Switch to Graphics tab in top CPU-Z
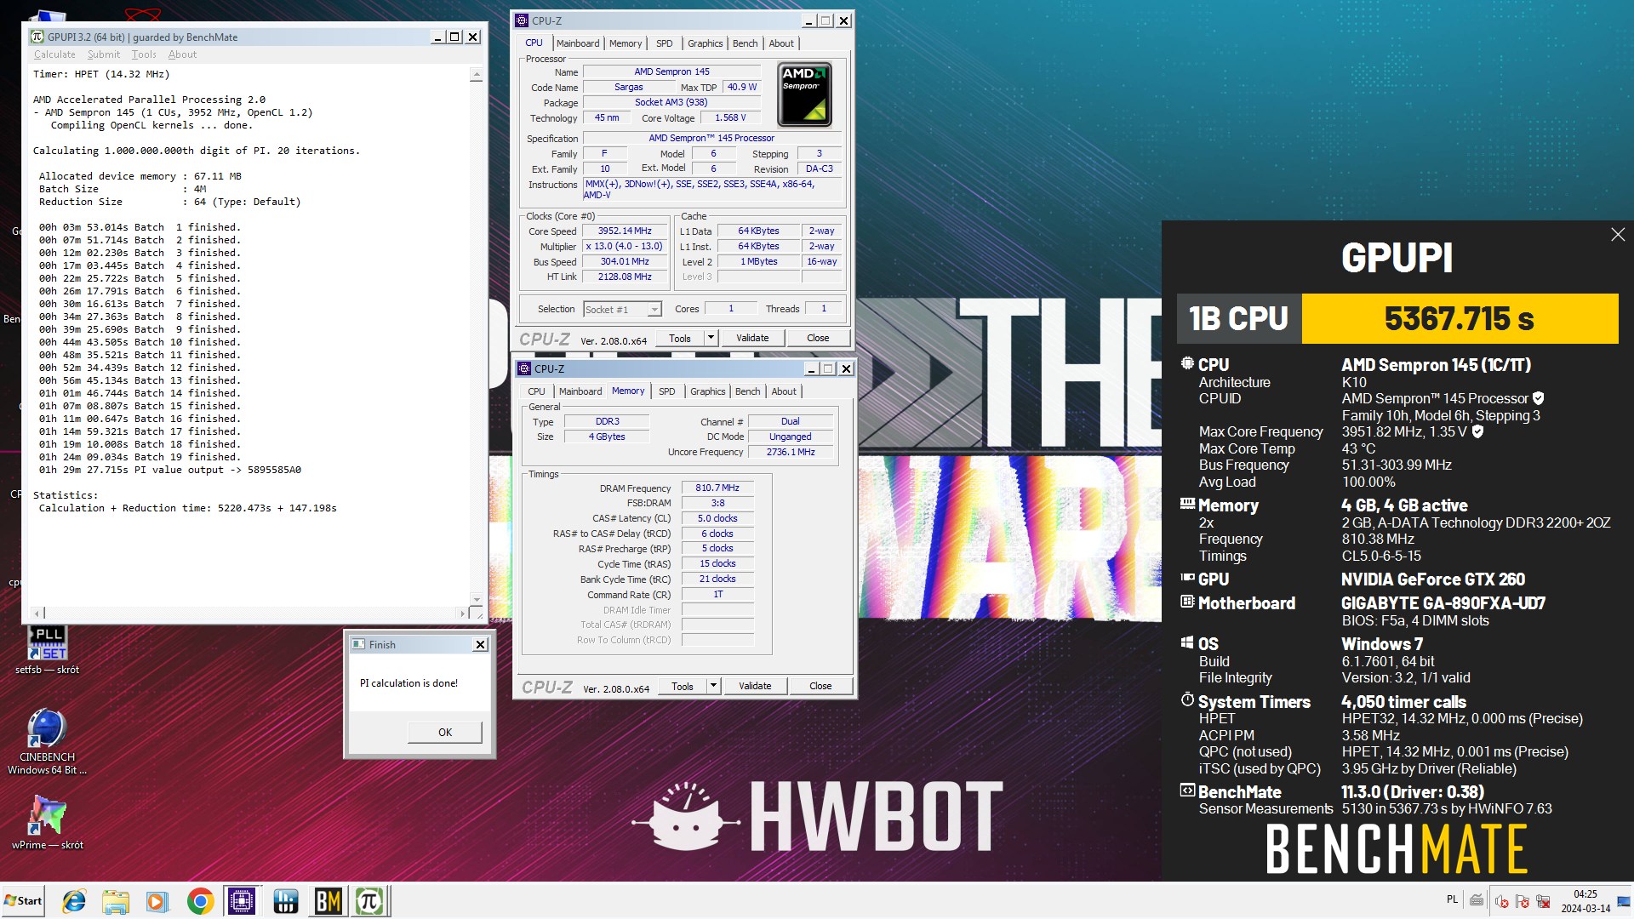The height and width of the screenshot is (919, 1634). point(705,43)
